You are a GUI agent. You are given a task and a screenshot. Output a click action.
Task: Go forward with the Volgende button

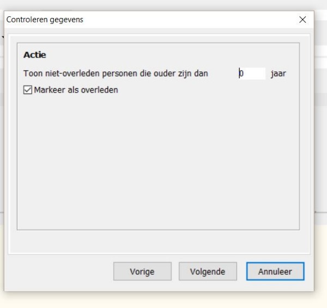coord(208,272)
